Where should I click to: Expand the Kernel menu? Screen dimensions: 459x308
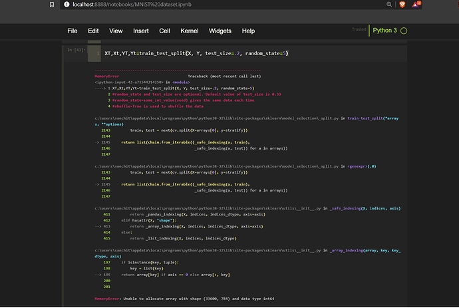[x=190, y=31]
